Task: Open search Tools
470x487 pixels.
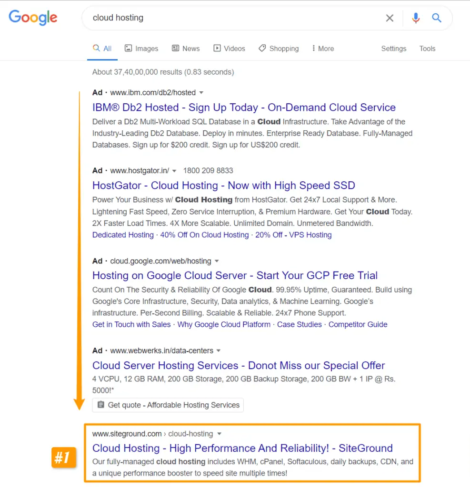Action: 427,49
